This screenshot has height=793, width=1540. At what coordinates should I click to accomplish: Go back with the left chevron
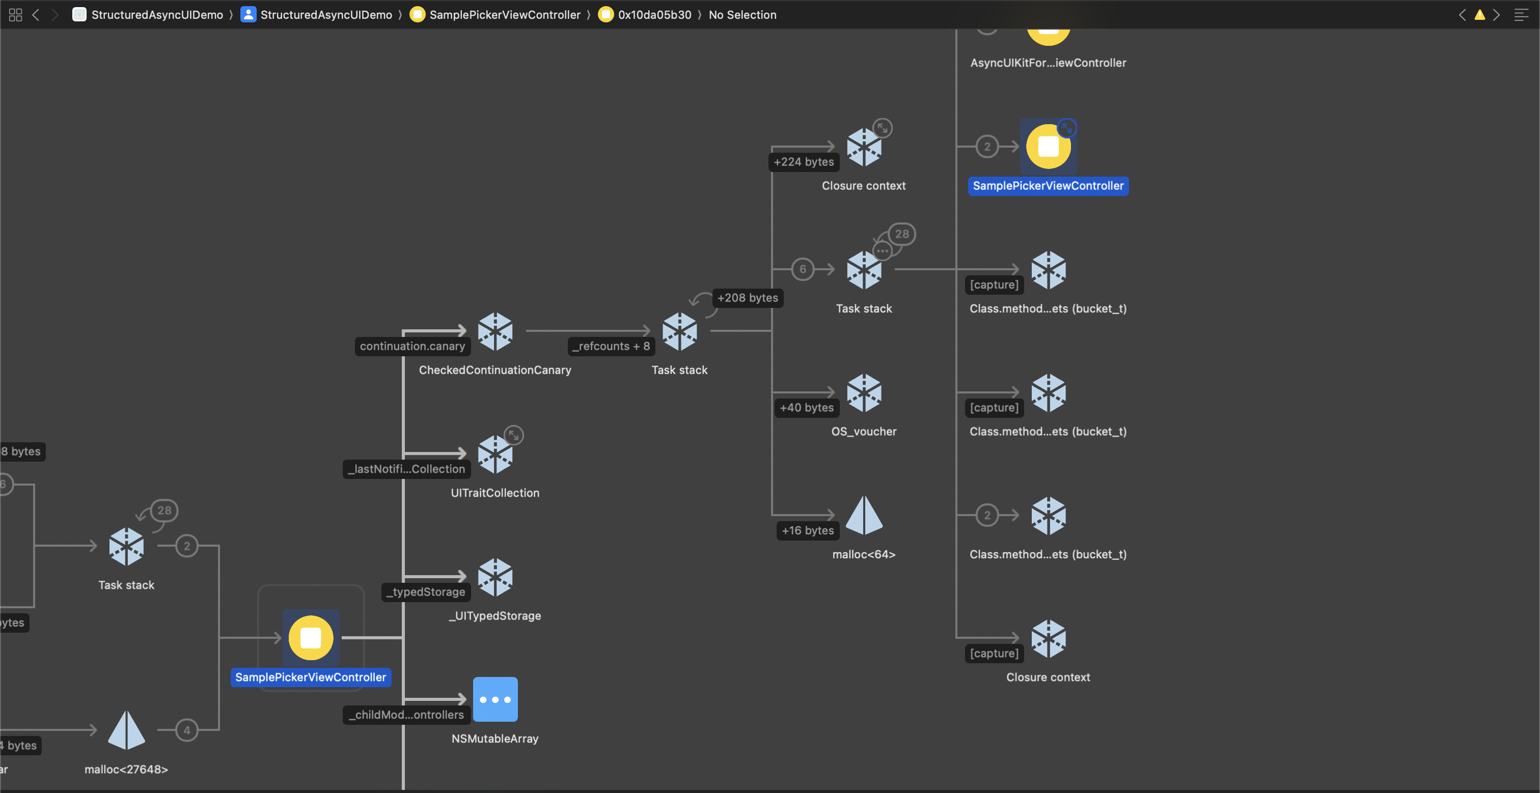coord(36,15)
